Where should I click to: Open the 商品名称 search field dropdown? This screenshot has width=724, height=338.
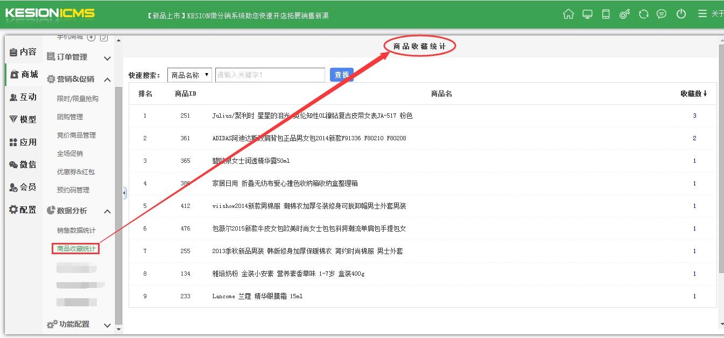coord(189,75)
